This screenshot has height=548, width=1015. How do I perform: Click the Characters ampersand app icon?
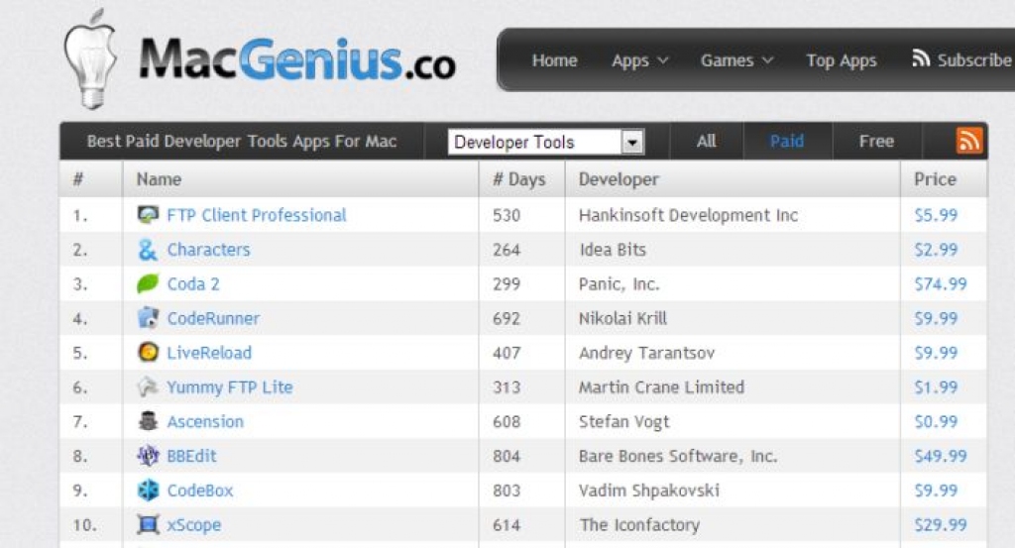(149, 249)
